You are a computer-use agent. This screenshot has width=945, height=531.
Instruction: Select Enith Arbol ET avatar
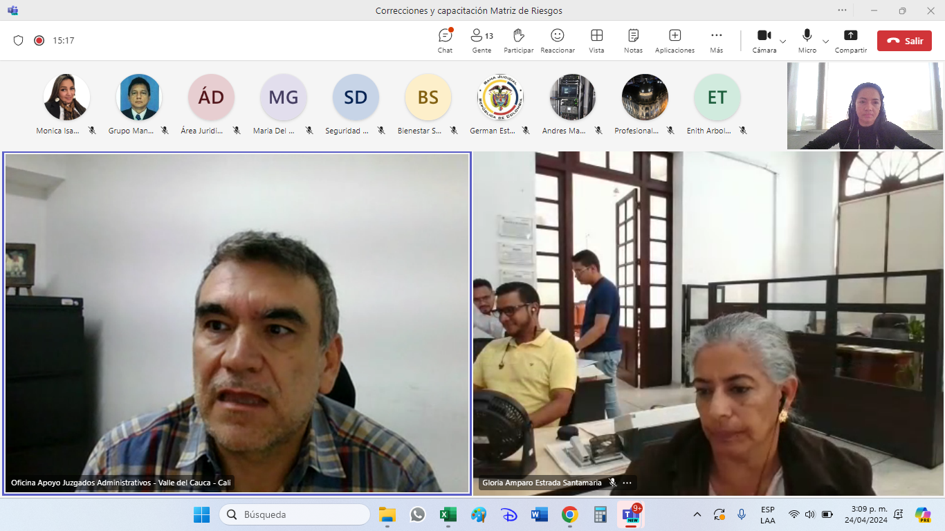(x=717, y=97)
